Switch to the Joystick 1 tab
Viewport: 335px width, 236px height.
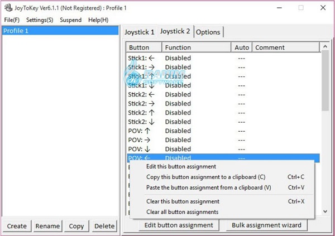click(139, 32)
